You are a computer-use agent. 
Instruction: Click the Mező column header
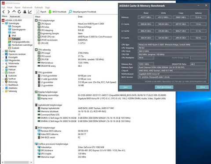[x=38, y=17]
